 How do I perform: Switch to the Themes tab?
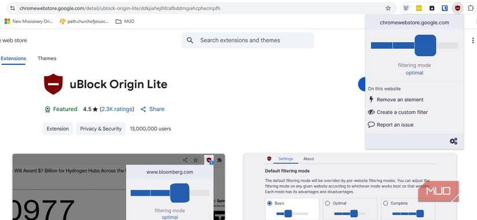click(x=47, y=58)
